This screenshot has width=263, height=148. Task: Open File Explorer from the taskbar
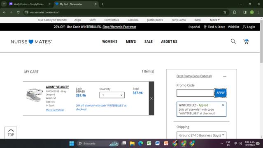pyautogui.click(x=132, y=143)
